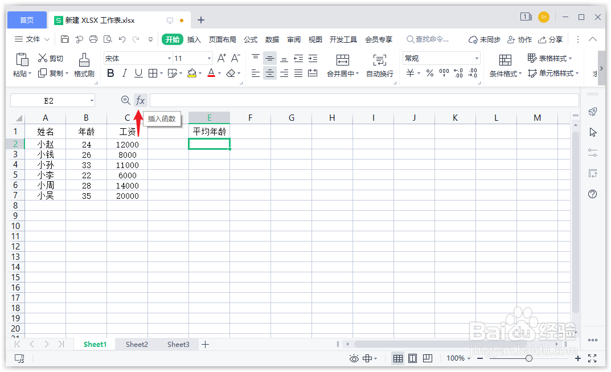
Task: Open the 文件 file menu
Action: point(32,39)
